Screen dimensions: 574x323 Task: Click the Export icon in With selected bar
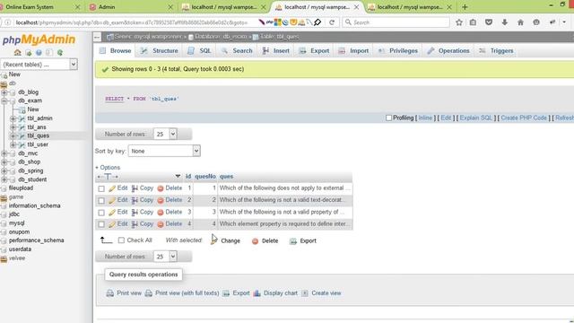coord(293,241)
